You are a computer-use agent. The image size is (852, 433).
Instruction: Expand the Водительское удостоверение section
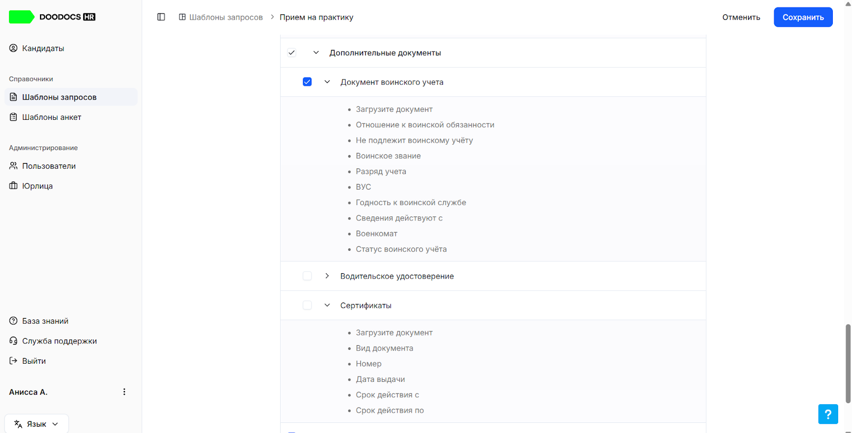click(x=327, y=276)
